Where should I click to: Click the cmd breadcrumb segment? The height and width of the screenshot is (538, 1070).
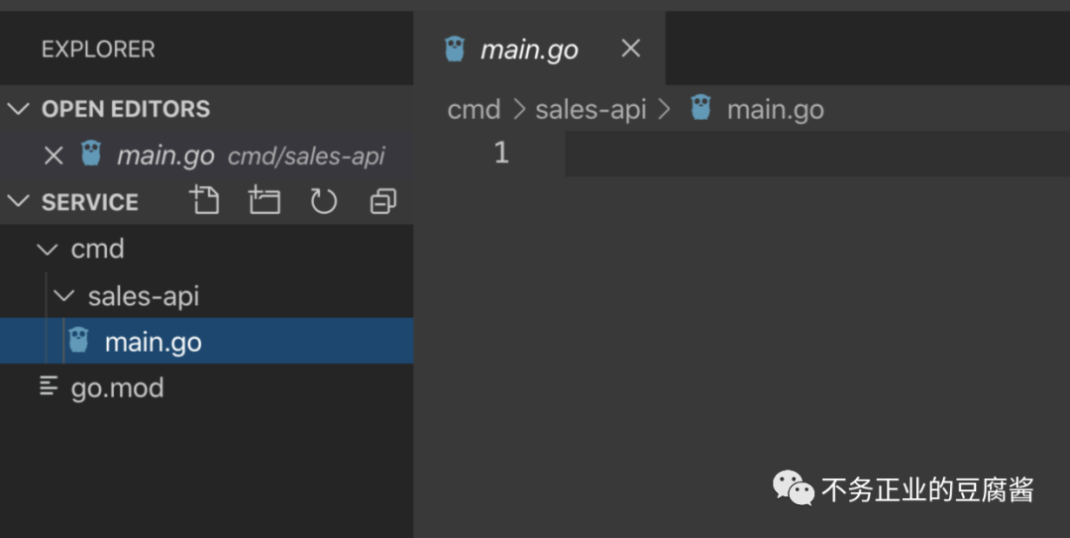pos(474,109)
